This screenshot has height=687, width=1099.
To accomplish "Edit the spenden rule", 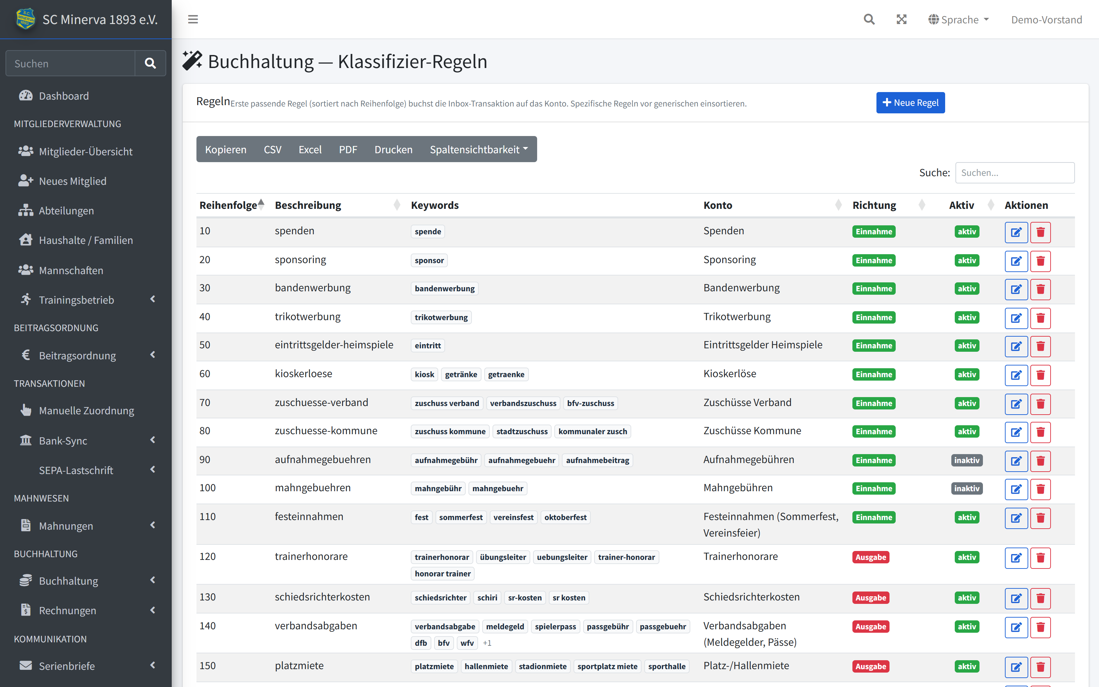I will click(1016, 232).
